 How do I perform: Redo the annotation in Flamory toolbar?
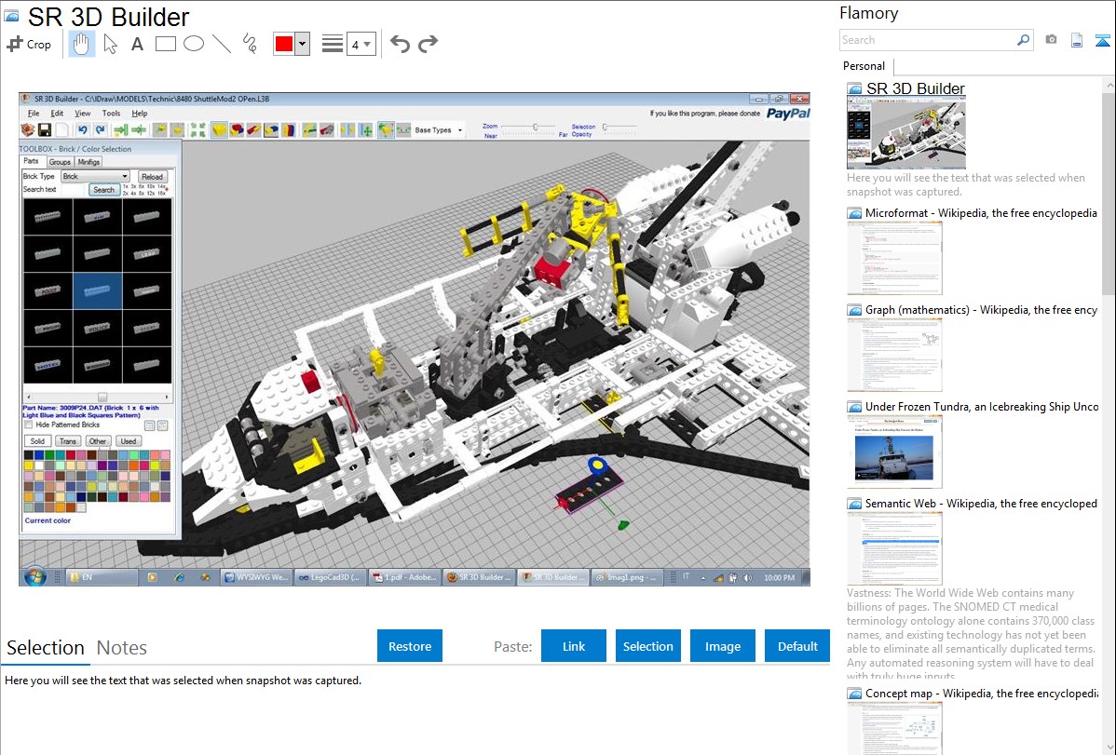pos(428,44)
